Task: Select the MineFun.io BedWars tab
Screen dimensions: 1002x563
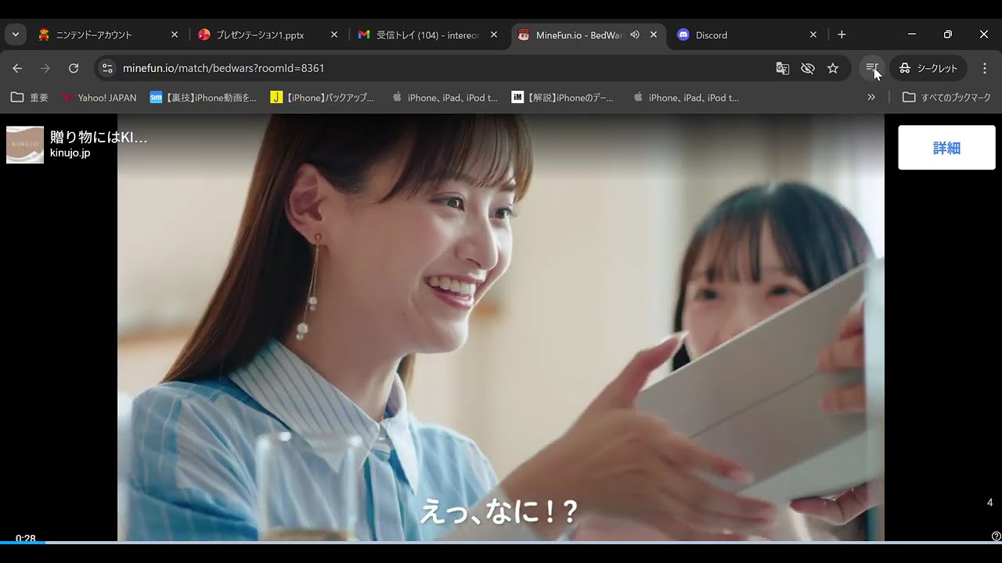Action: click(578, 34)
